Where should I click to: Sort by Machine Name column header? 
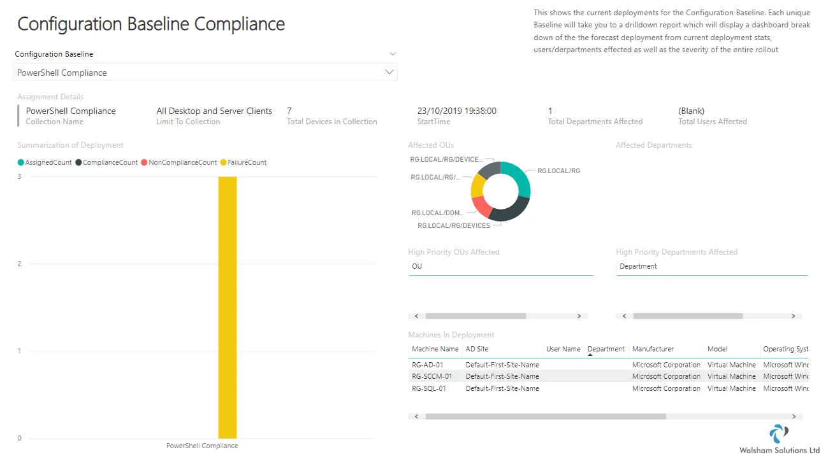coord(435,349)
